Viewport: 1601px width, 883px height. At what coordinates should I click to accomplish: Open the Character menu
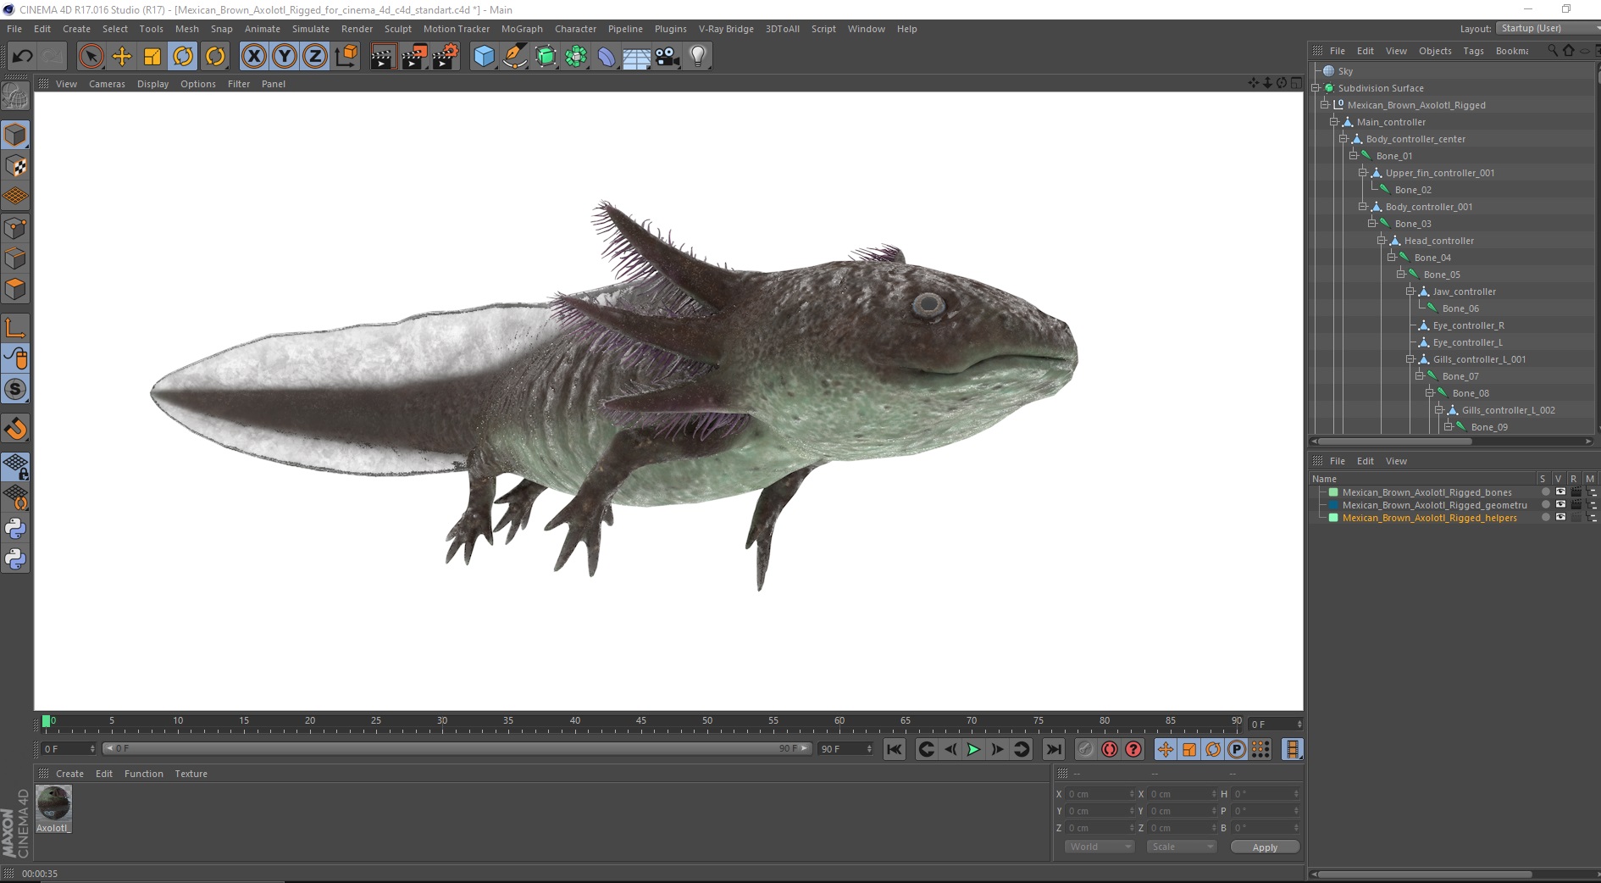(575, 29)
